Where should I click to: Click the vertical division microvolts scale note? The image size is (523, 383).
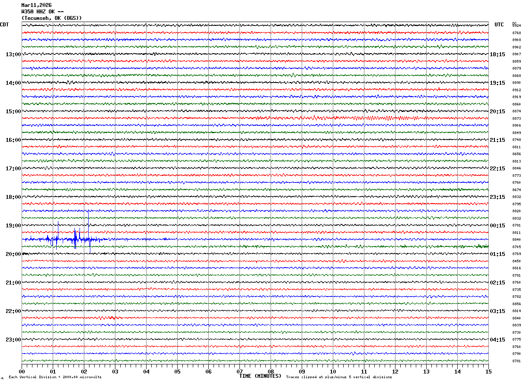click(x=55, y=377)
